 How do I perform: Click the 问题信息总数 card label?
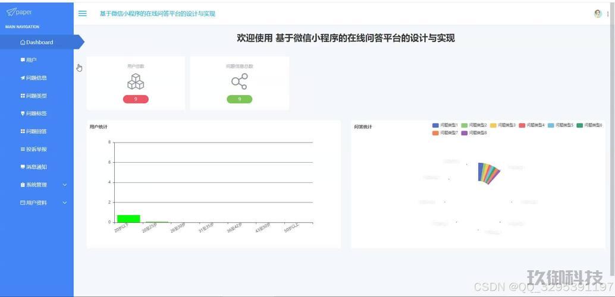click(239, 66)
